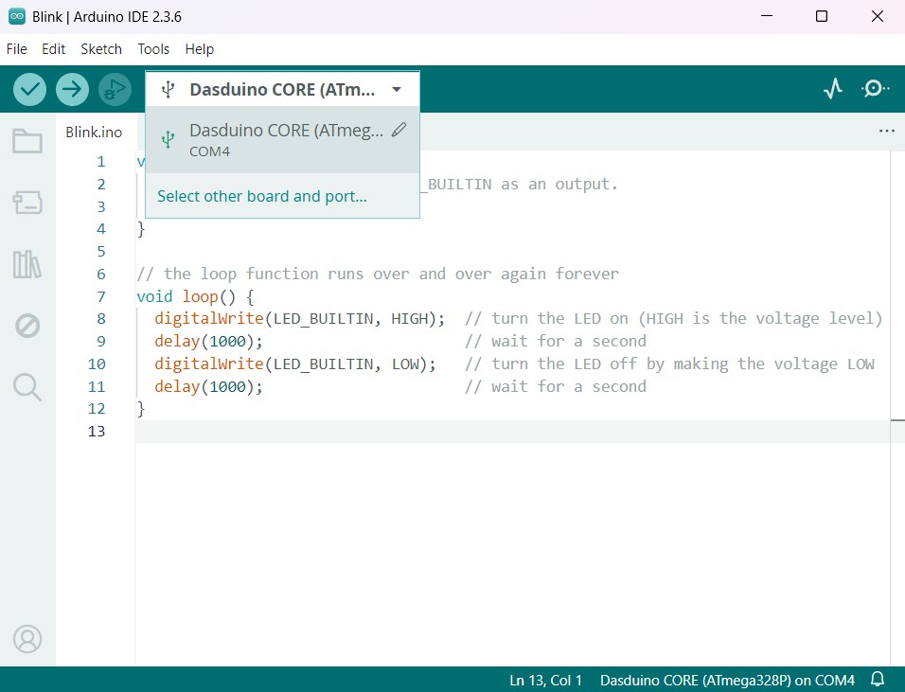Click Select other board and port link
This screenshot has width=905, height=692.
pos(261,197)
